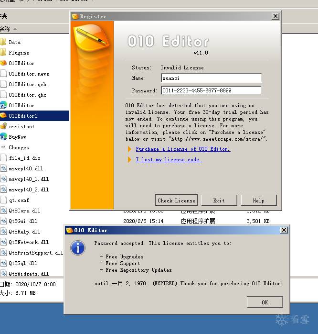Image resolution: width=318 pixels, height=334 pixels.
Task: Select the 010Editor.qch file icon
Action: (x=3, y=84)
